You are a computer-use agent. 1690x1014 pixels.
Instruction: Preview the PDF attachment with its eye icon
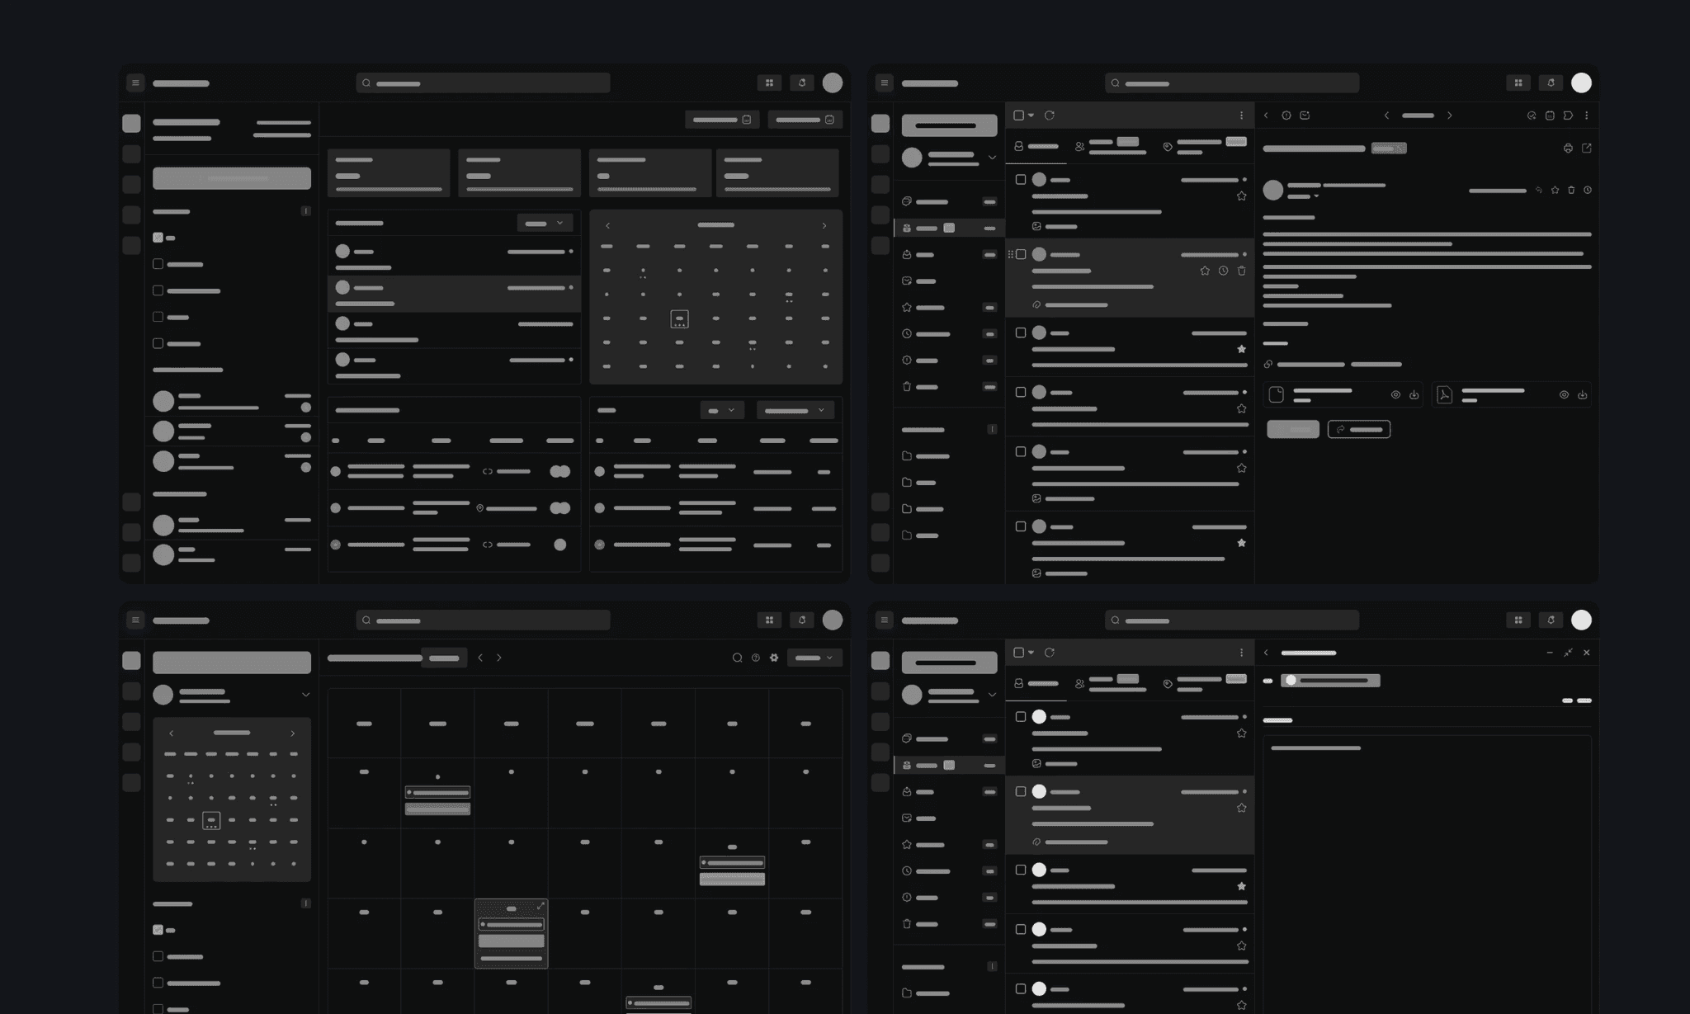pyautogui.click(x=1564, y=395)
